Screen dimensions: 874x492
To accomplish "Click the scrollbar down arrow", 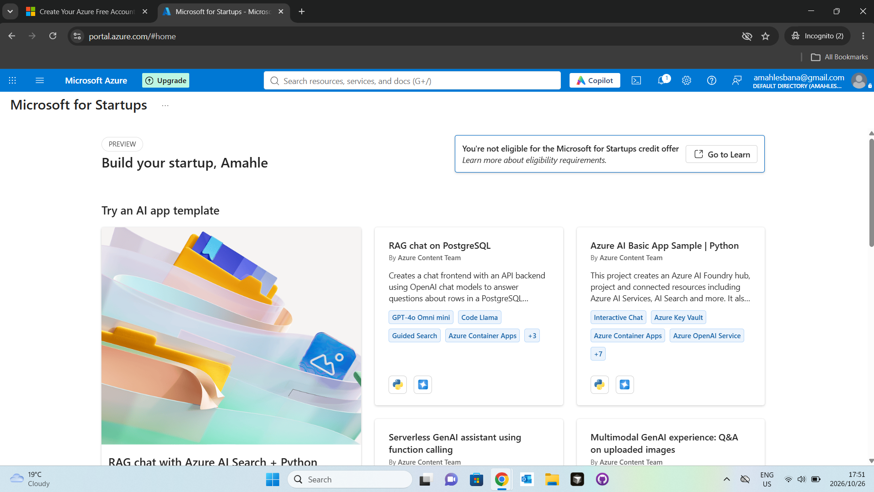I will tap(871, 461).
